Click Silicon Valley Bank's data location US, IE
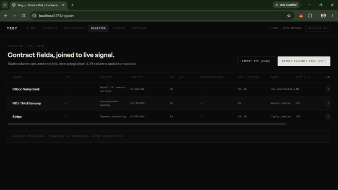The height and width of the screenshot is (190, 338). click(242, 89)
